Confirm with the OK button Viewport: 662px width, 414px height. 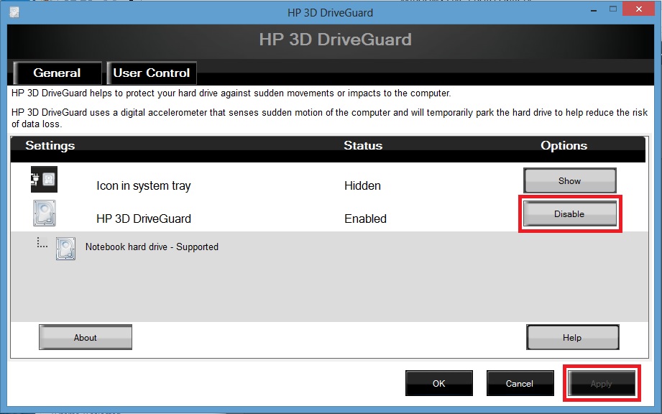click(x=439, y=383)
